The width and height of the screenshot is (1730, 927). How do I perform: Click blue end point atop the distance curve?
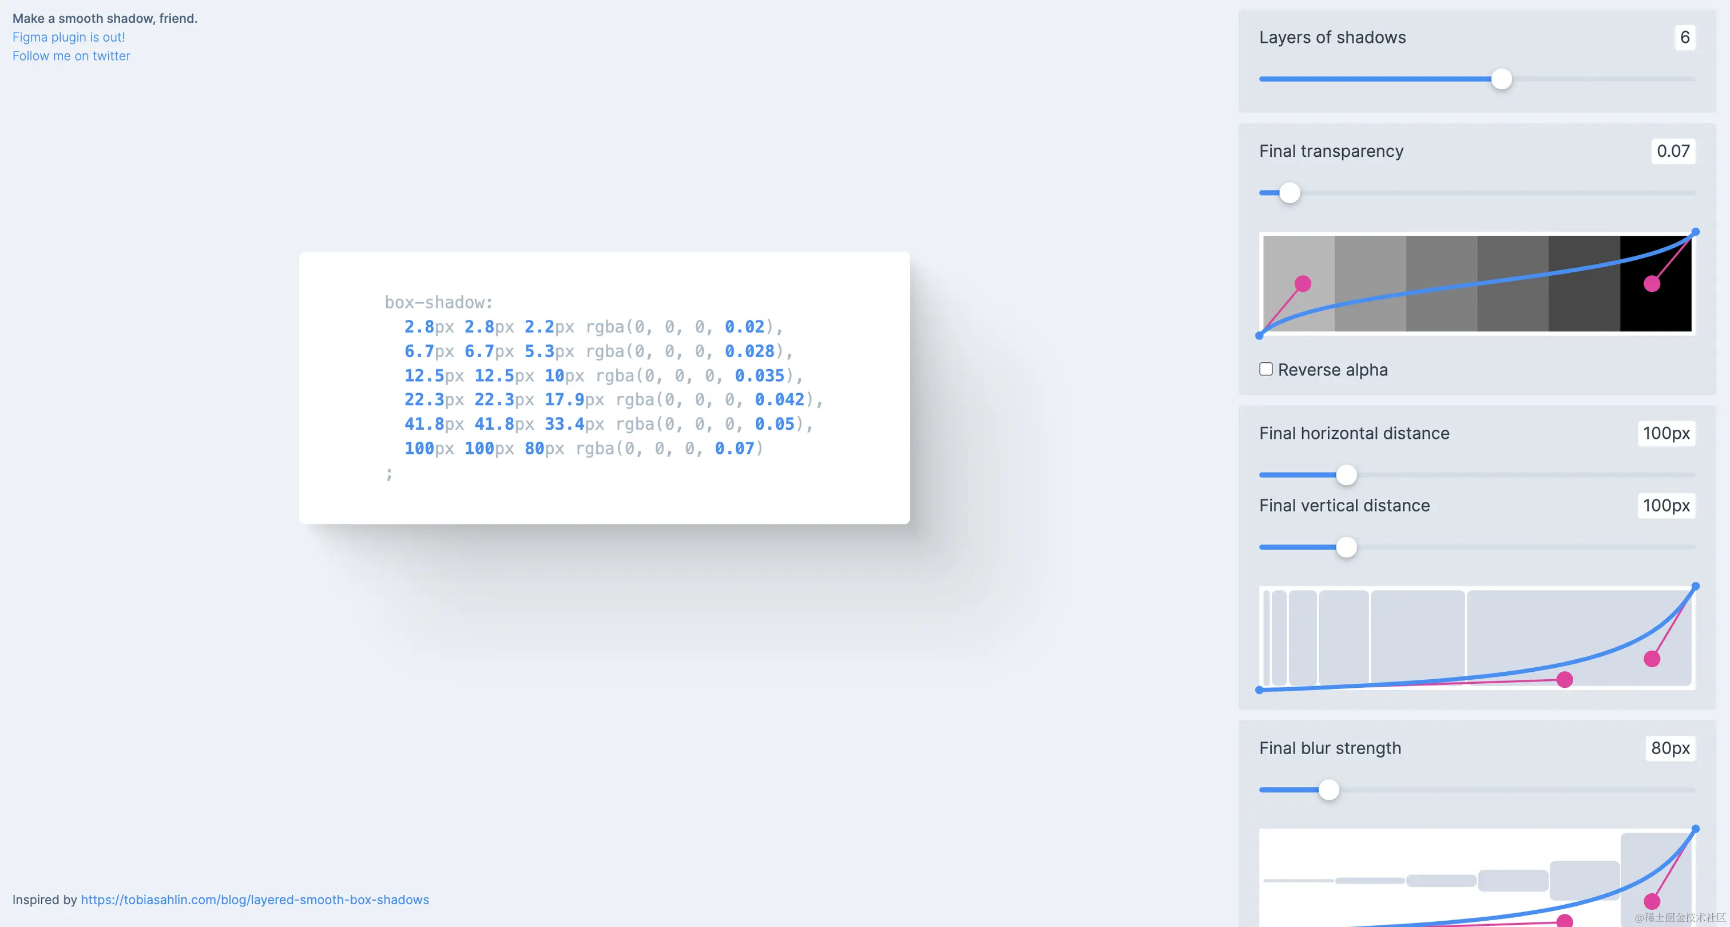pos(1695,587)
